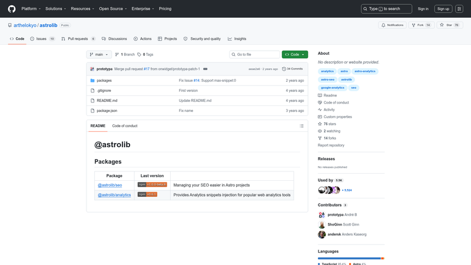Viewport: 471px width, 265px height.
Task: Open the README.md file
Action: (107, 101)
